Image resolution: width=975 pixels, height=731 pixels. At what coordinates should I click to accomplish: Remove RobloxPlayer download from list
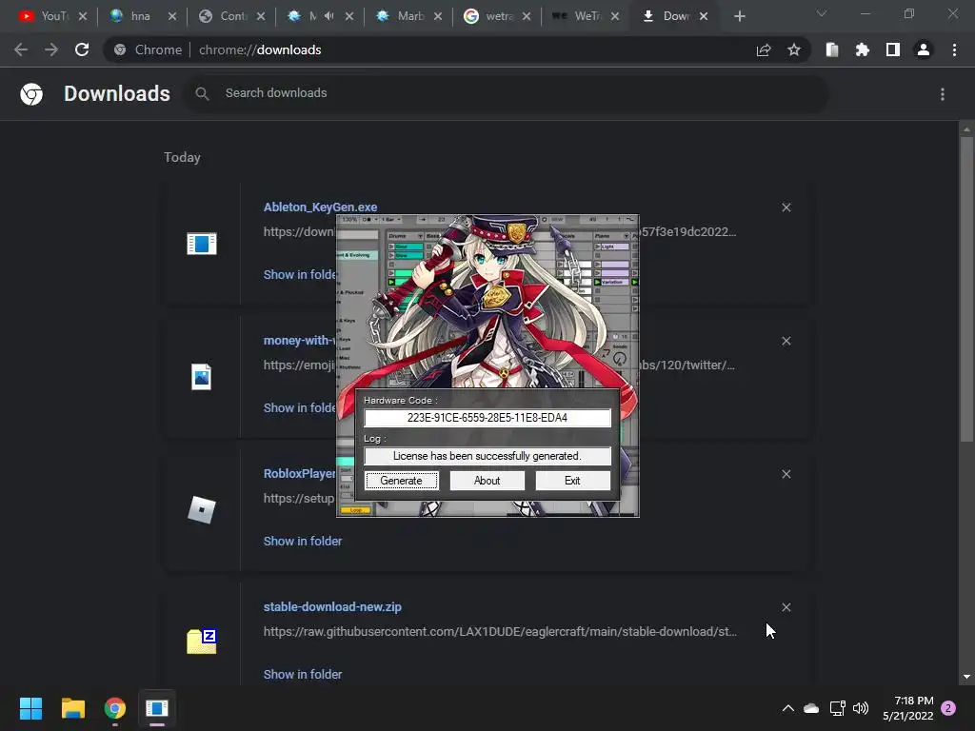(x=786, y=474)
